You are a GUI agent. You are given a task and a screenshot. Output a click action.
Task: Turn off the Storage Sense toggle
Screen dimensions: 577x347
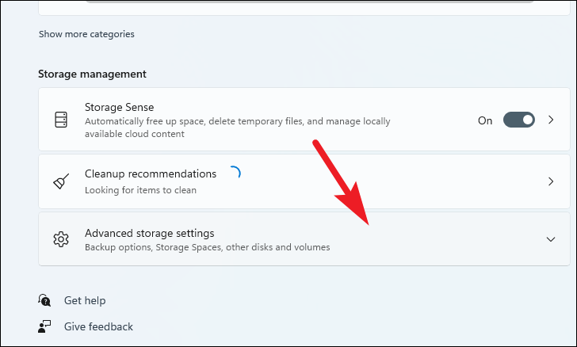click(x=519, y=120)
